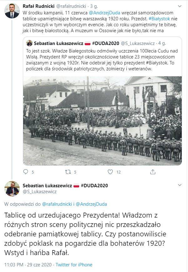Open @AndrzejDuda in reply-to line
188x272 pixels.
(x=91, y=204)
